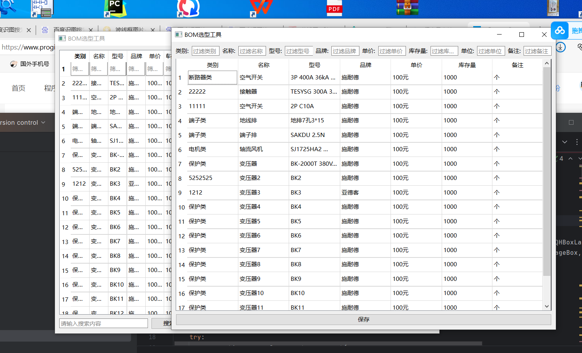Click the 型号 header in back BOM window
Image resolution: width=582 pixels, height=353 pixels.
pos(117,56)
